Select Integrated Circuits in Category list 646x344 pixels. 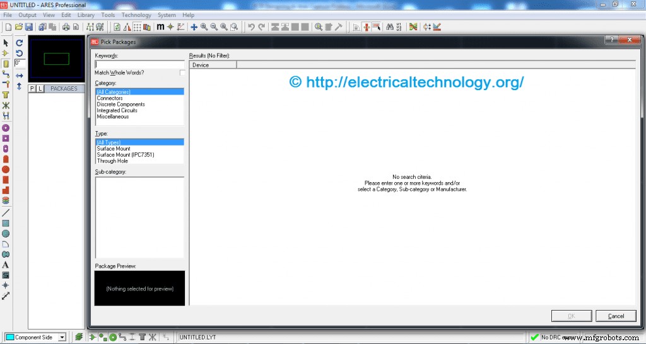(117, 110)
